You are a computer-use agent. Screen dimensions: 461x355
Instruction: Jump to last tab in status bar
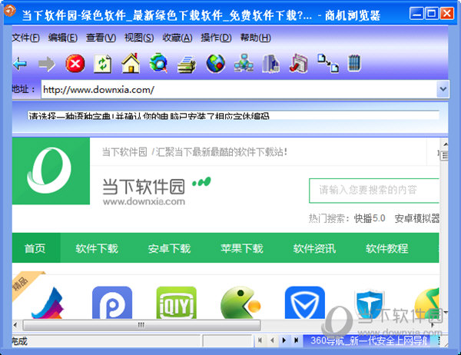tap(296, 340)
